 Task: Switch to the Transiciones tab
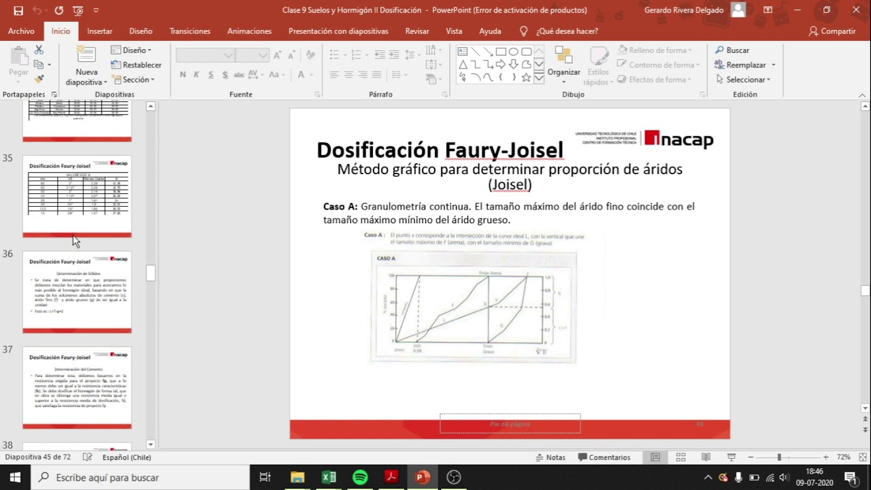(x=190, y=31)
